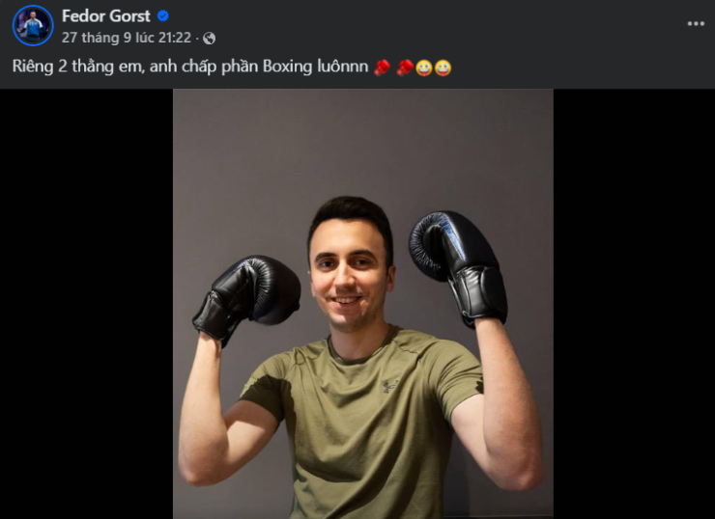Image resolution: width=715 pixels, height=519 pixels.
Task: Click the first grinning face emoji
Action: pos(423,68)
